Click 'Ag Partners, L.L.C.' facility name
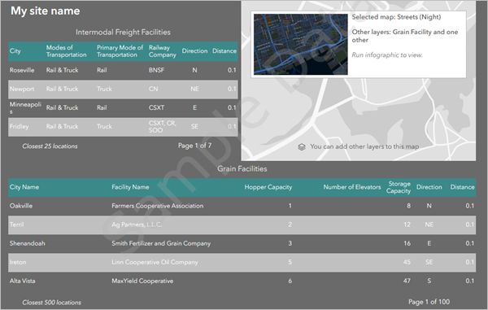Image resolution: width=488 pixels, height=310 pixels. [x=137, y=225]
